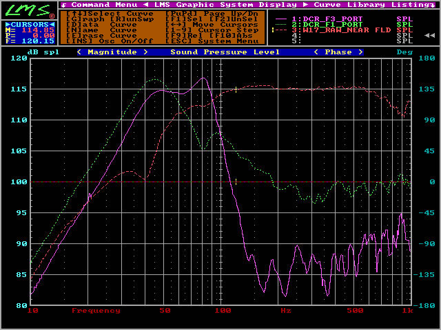The width and height of the screenshot is (441, 330).
Task: Click the yellow cursor marker on the 100 dB line
Action: (x=236, y=181)
